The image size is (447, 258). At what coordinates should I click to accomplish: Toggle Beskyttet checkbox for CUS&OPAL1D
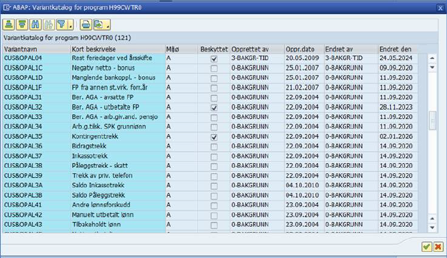point(214,78)
